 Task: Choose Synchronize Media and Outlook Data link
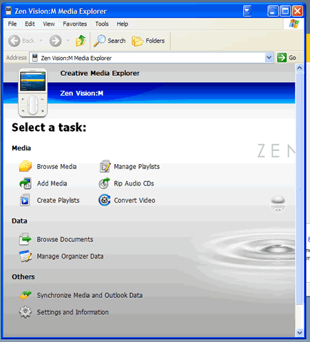pyautogui.click(x=90, y=295)
